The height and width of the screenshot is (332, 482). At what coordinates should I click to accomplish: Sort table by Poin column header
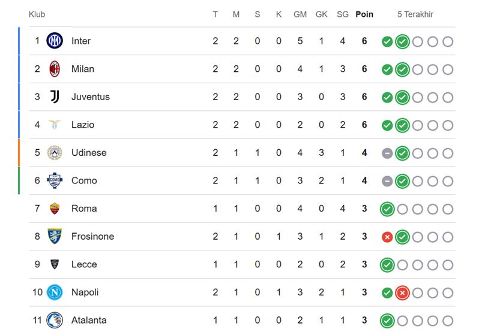pos(364,14)
